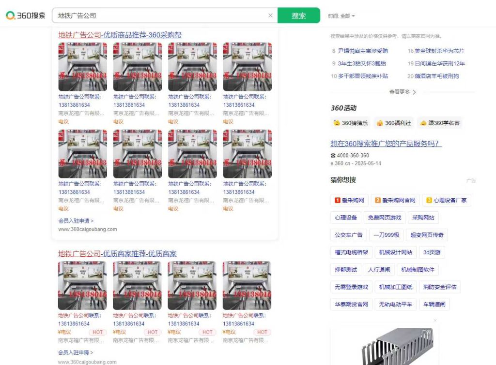Viewport: 496px width, 365px height.
Task: Click the 360福利社 gift icon
Action: [x=380, y=123]
